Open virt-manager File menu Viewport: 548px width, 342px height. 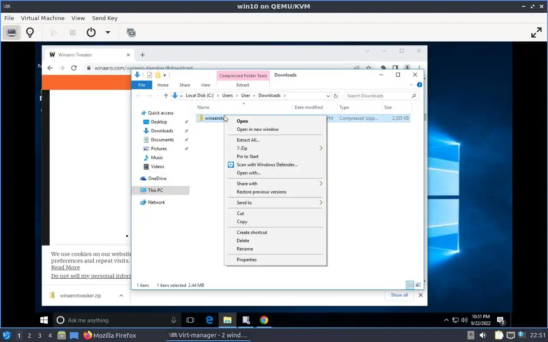coord(9,18)
